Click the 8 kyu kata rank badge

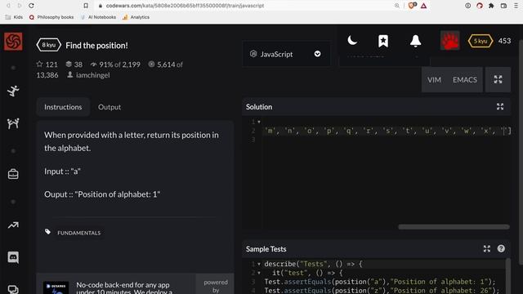[x=49, y=45]
